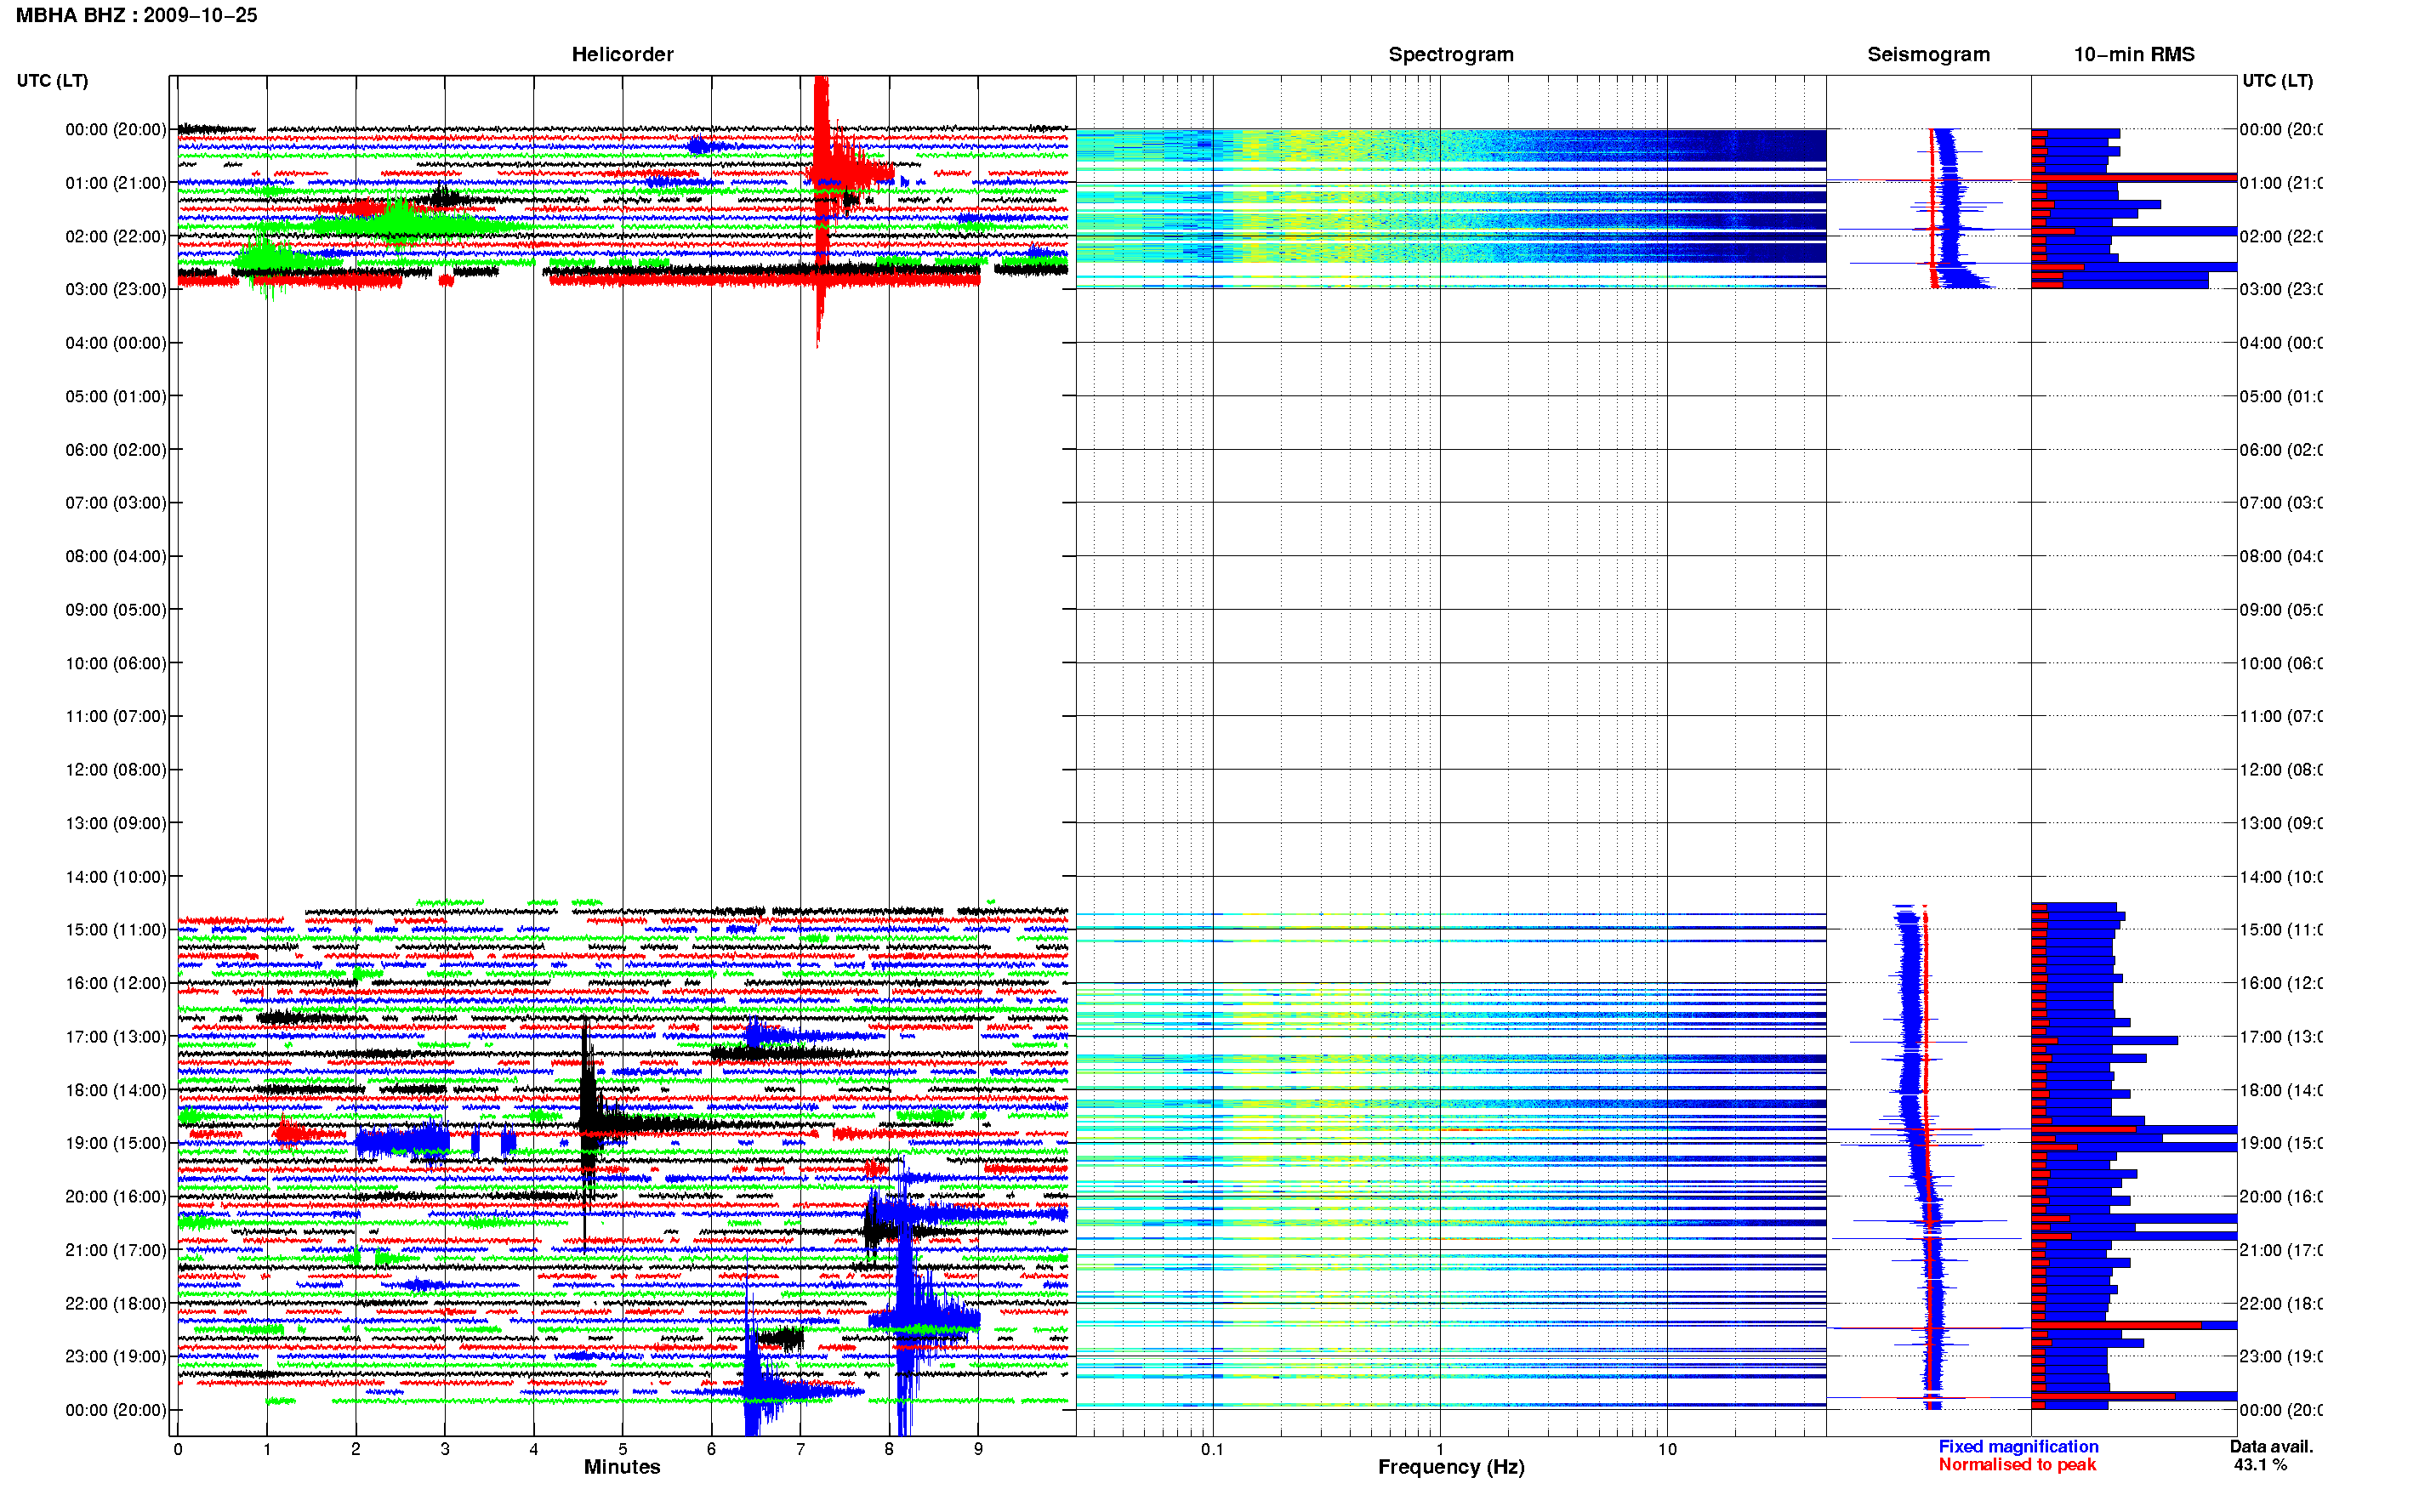Image resolution: width=2419 pixels, height=1512 pixels.
Task: Click the right 12:00 time label
Action: pyautogui.click(x=2281, y=769)
